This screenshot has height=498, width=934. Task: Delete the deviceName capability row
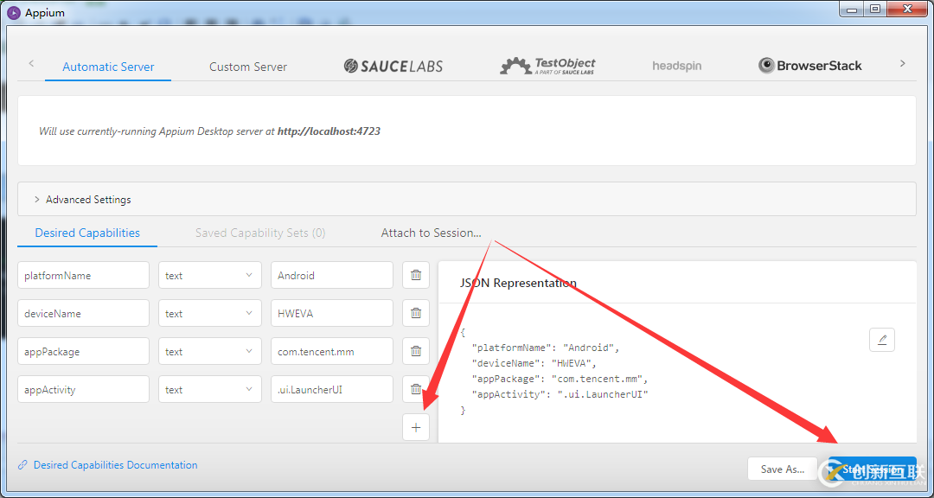tap(416, 313)
